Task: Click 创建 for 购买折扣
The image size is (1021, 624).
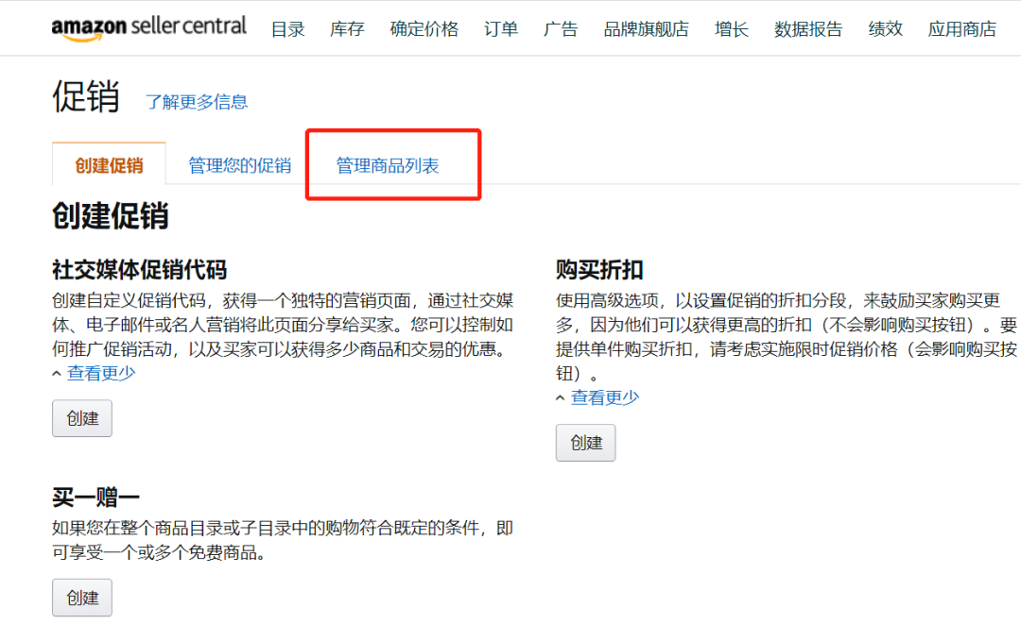Action: [585, 442]
